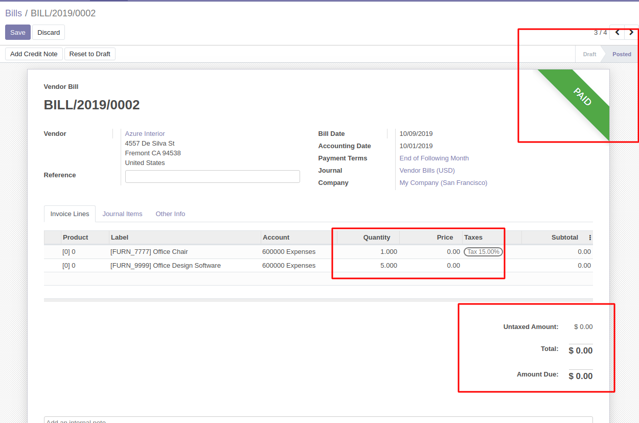Go to the previous bill record
The width and height of the screenshot is (639, 423).
(618, 32)
